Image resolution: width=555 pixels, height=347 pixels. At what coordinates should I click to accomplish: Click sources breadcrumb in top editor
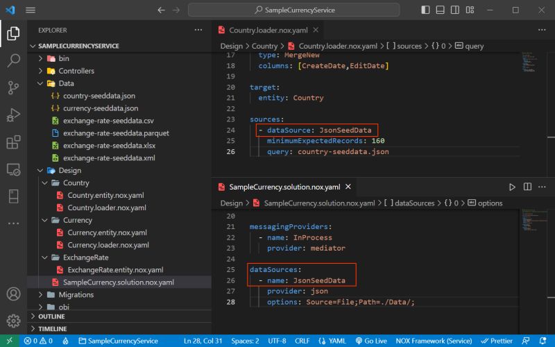point(404,46)
